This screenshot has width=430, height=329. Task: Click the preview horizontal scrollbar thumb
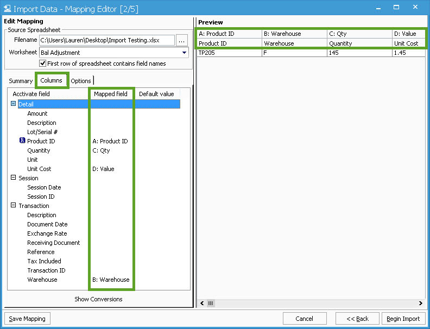pyautogui.click(x=211, y=303)
